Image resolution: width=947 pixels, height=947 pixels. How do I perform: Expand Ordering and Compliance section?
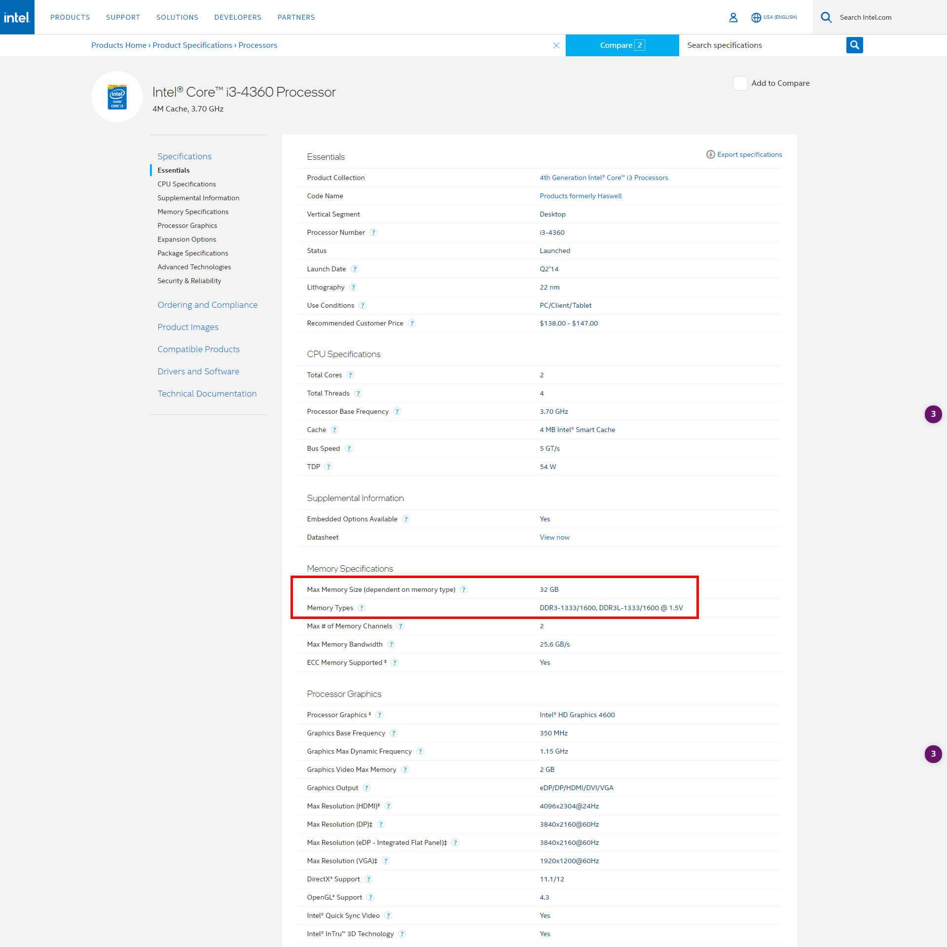[207, 305]
